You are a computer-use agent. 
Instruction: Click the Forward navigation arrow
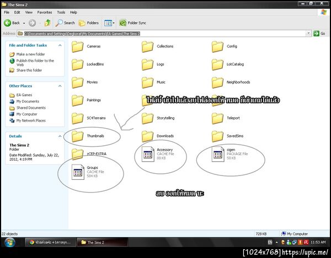[33, 23]
